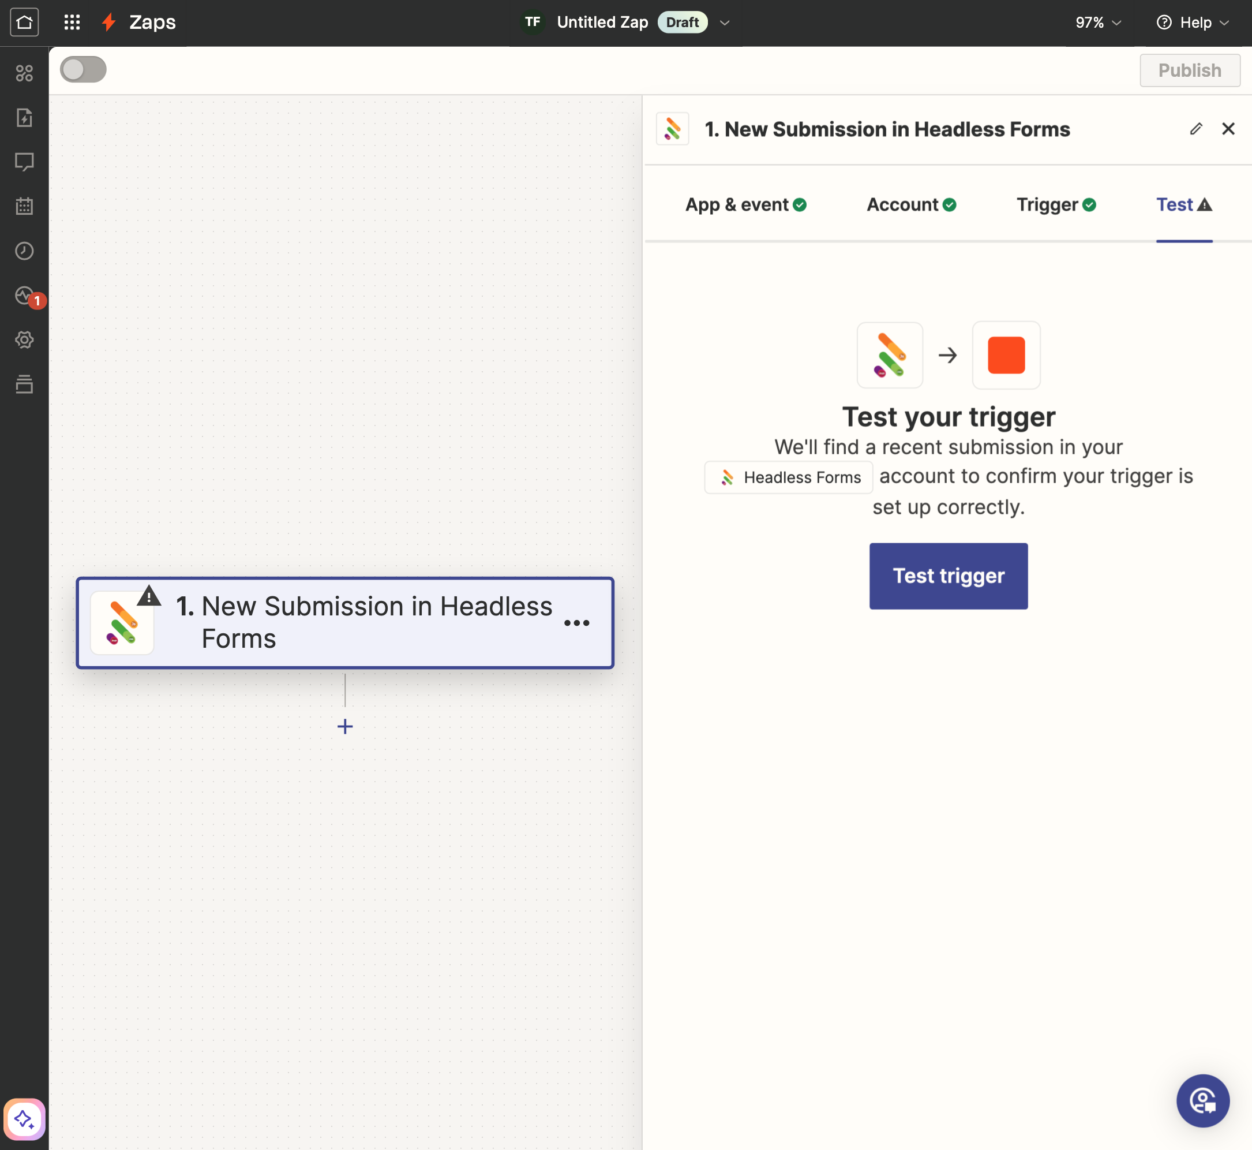Viewport: 1252px width, 1150px height.
Task: Click the large Headless Forms logo tile
Action: (890, 355)
